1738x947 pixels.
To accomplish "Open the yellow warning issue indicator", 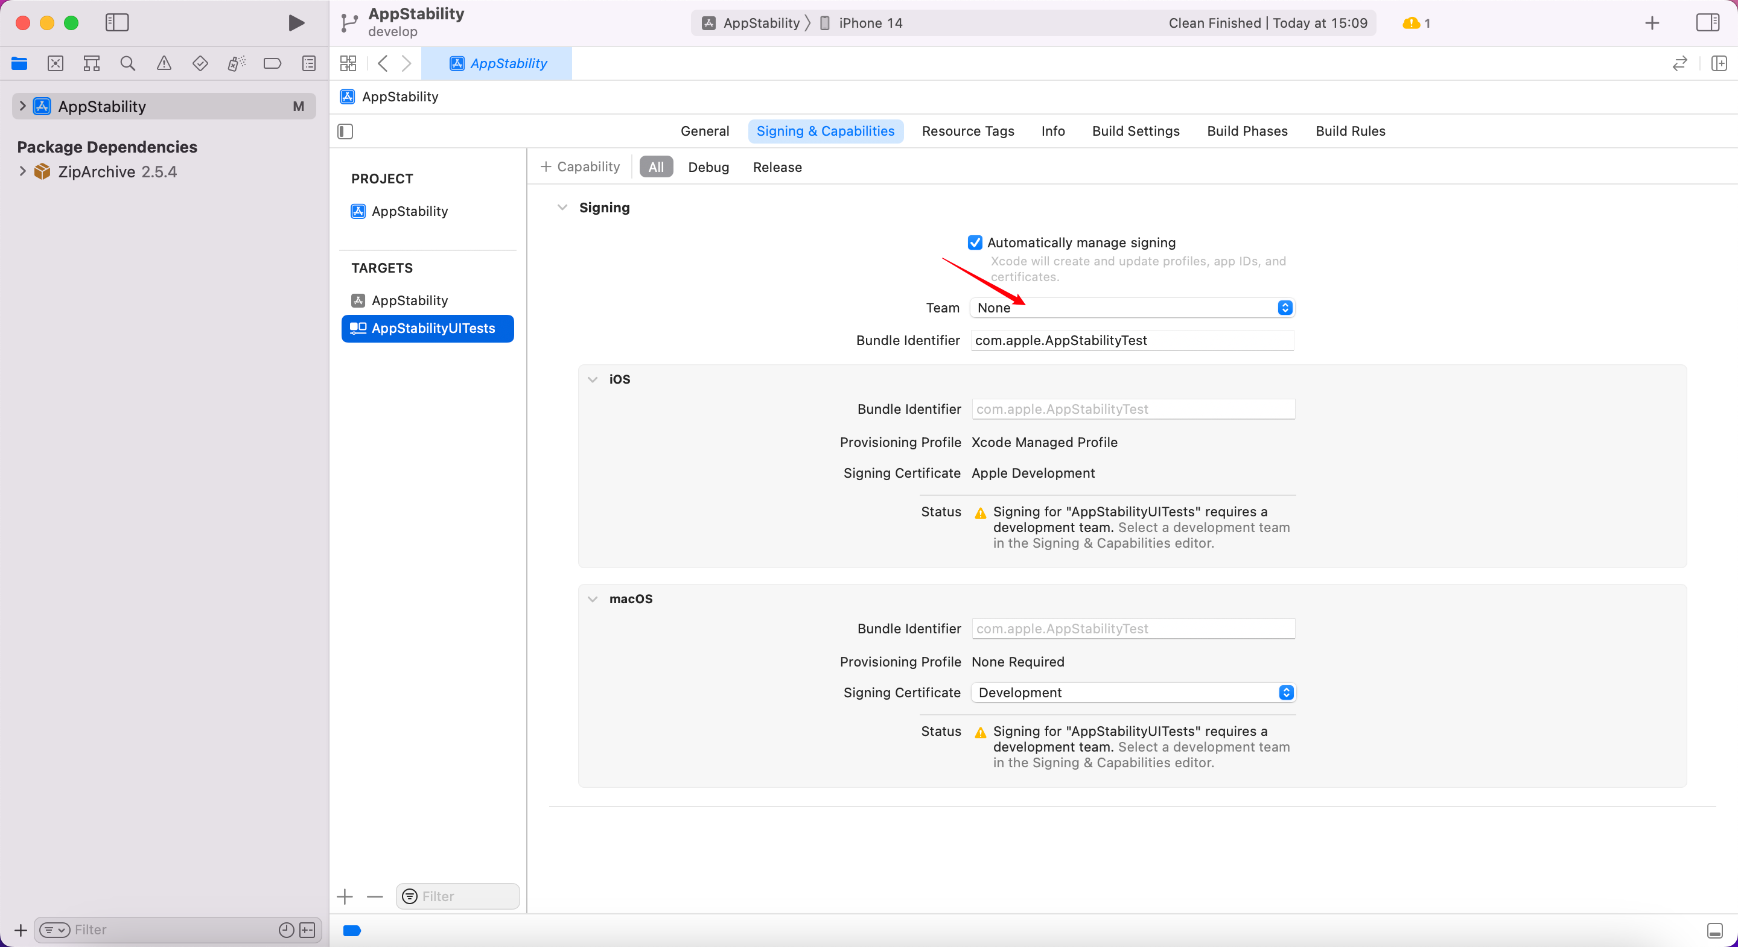I will coord(1416,23).
